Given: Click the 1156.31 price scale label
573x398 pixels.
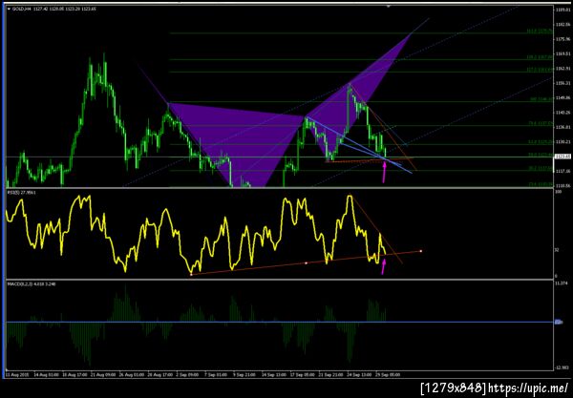Looking at the screenshot, I should click(x=562, y=83).
